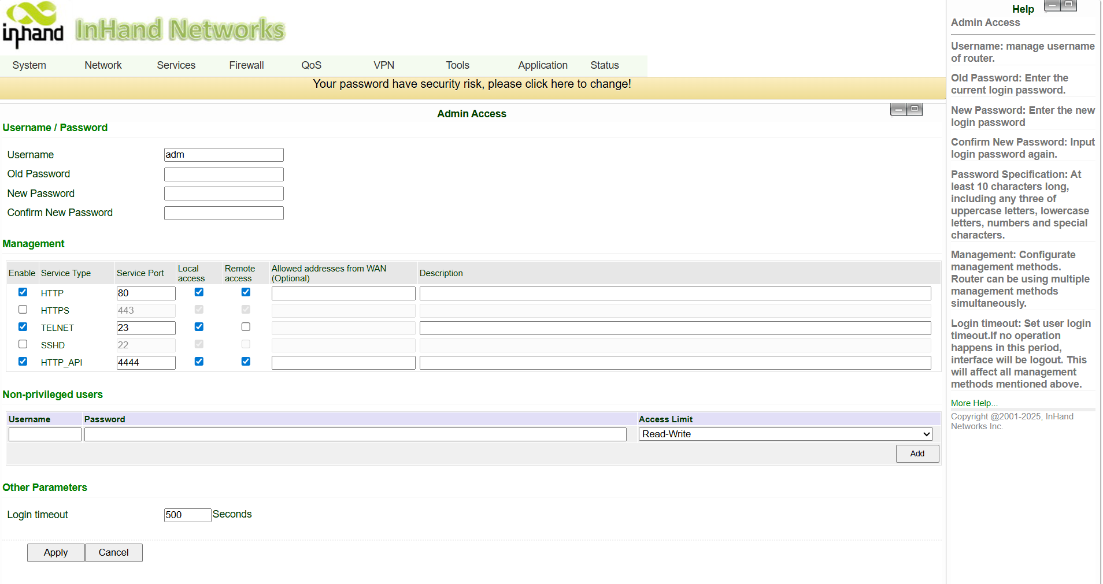This screenshot has width=1103, height=584.
Task: Enable remote access for TELNET
Action: point(246,327)
